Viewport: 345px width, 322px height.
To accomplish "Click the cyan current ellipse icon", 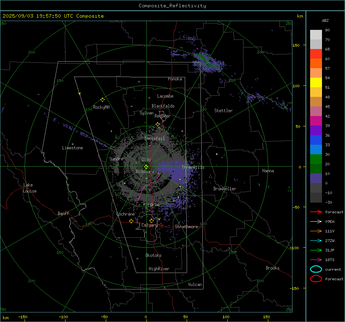I will 316,269.
